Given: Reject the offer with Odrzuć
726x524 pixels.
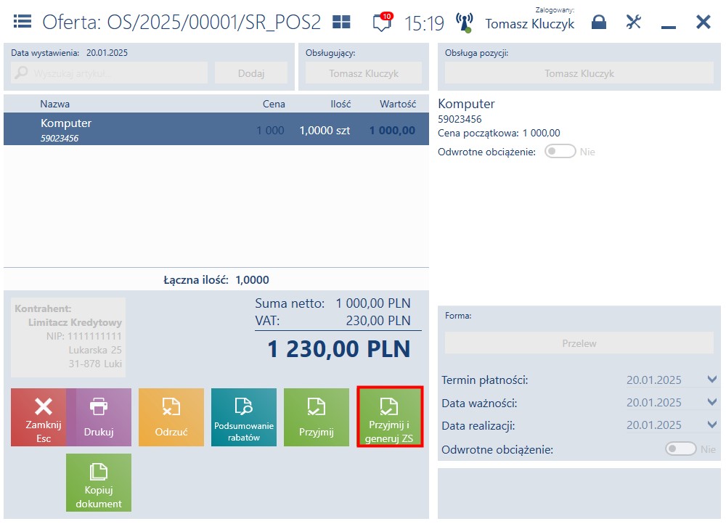Looking at the screenshot, I should point(171,417).
